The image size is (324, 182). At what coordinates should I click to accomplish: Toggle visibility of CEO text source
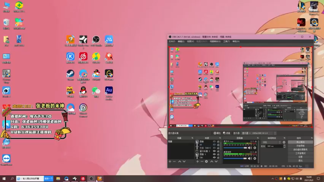click(x=214, y=157)
